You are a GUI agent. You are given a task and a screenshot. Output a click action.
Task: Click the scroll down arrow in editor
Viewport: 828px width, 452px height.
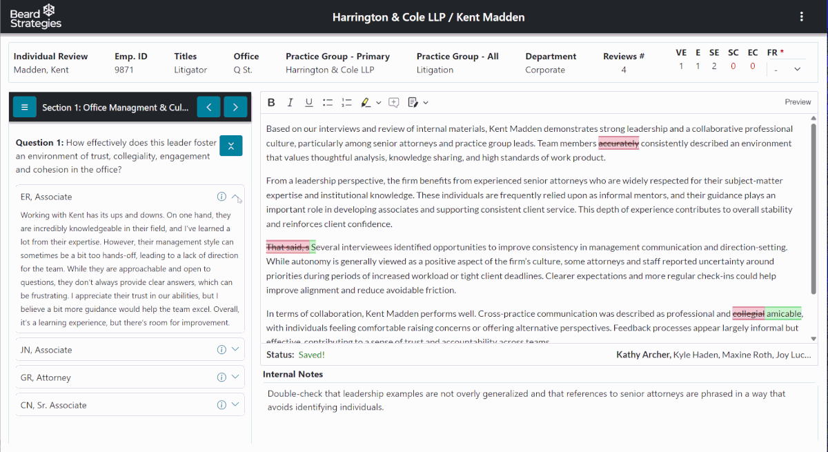[814, 338]
